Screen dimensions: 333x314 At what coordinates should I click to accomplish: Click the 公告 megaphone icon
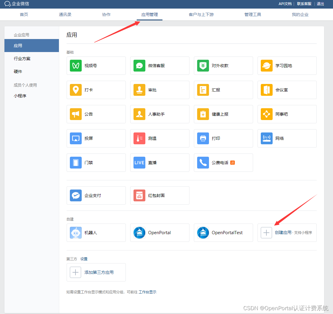tap(76, 114)
